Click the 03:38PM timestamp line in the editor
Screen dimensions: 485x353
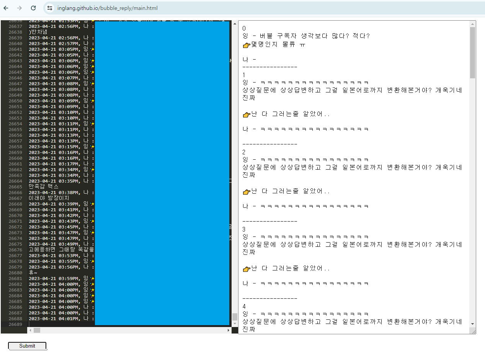[x=62, y=193]
